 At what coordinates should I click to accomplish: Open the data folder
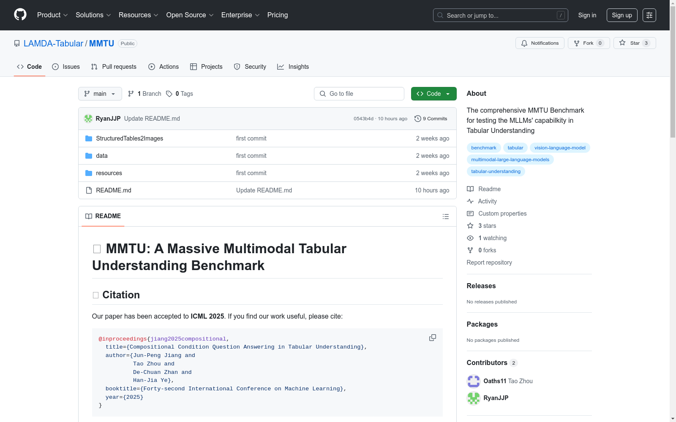click(x=102, y=156)
